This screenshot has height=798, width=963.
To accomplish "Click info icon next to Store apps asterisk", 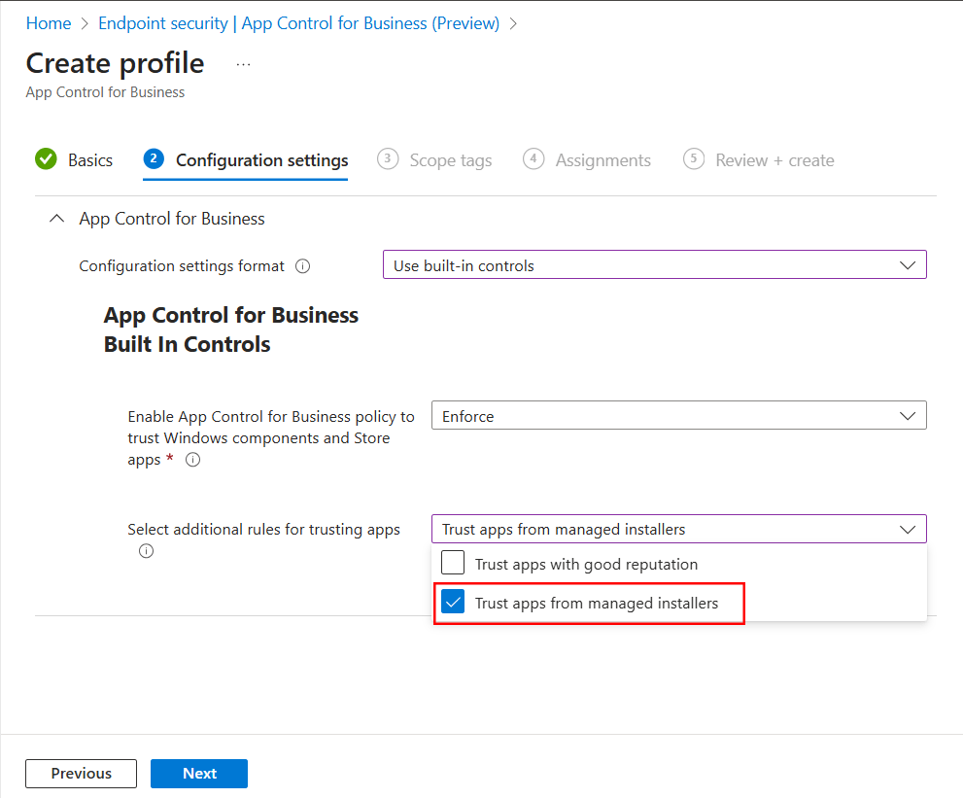I will (x=192, y=460).
